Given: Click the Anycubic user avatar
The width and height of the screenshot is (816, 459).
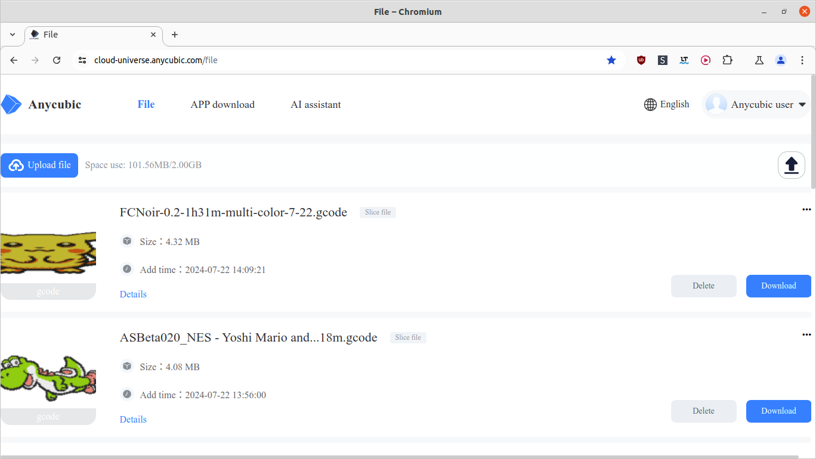Looking at the screenshot, I should (716, 104).
